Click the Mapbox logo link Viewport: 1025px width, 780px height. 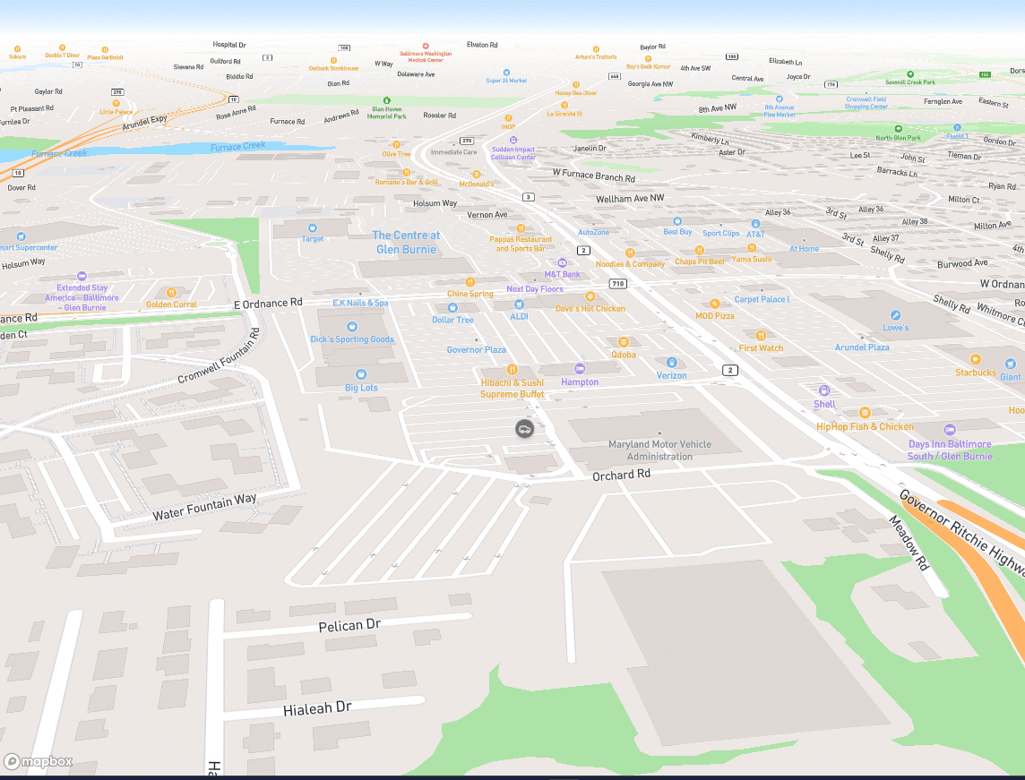pos(39,762)
